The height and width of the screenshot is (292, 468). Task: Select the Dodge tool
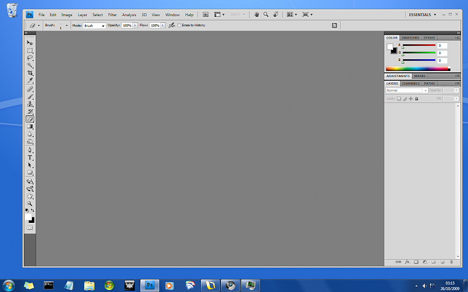tap(29, 141)
